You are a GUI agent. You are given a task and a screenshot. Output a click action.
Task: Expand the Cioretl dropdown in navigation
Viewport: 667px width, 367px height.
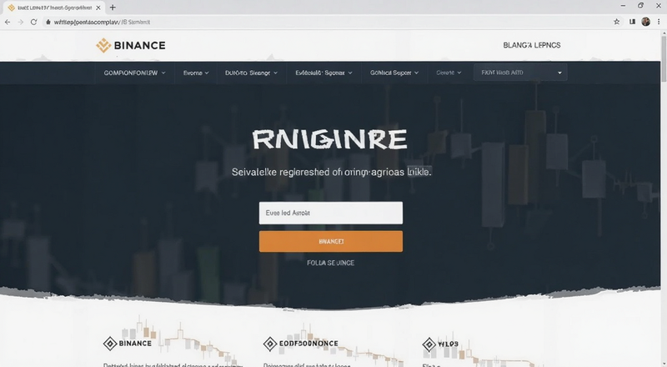pos(449,73)
